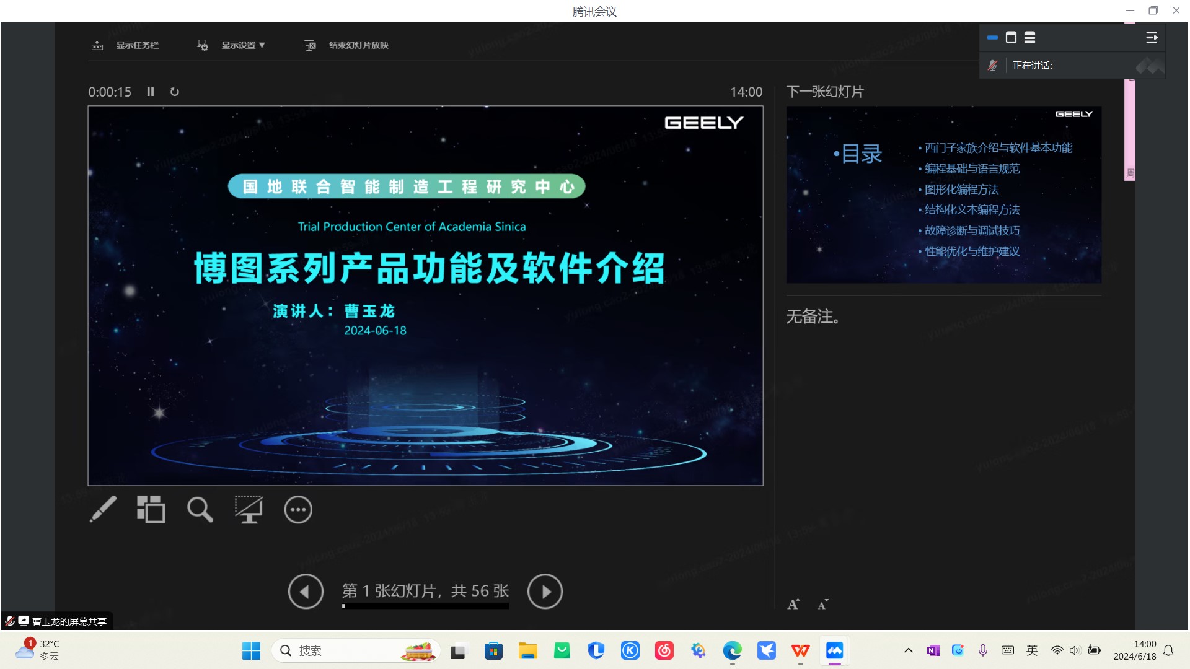Open the touch keyboard tray icon

(1008, 650)
